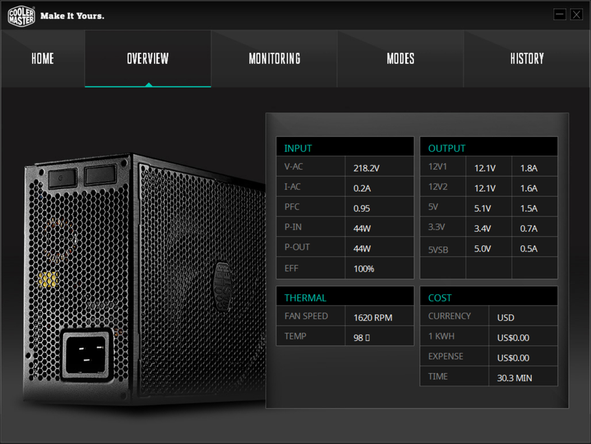Select the Overview tab

(x=148, y=58)
